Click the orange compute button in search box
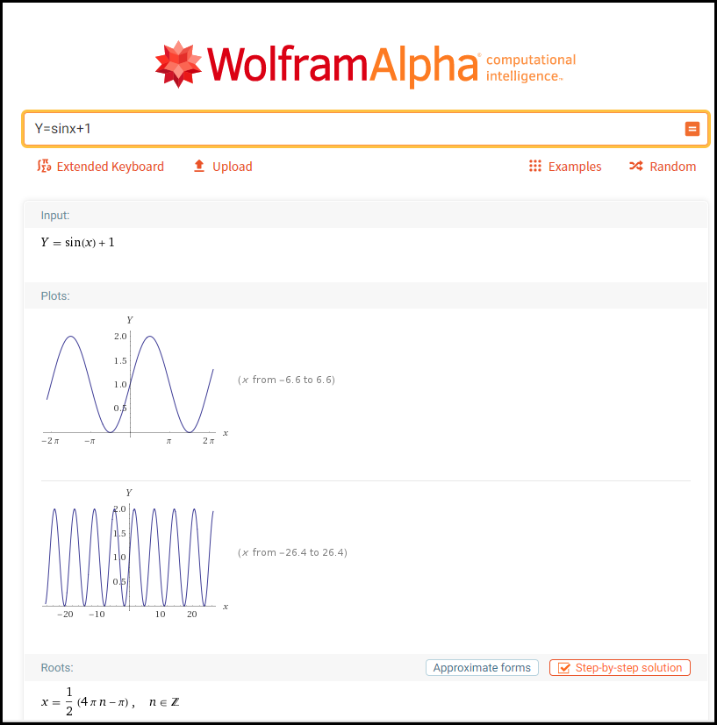The image size is (717, 725). pos(692,129)
